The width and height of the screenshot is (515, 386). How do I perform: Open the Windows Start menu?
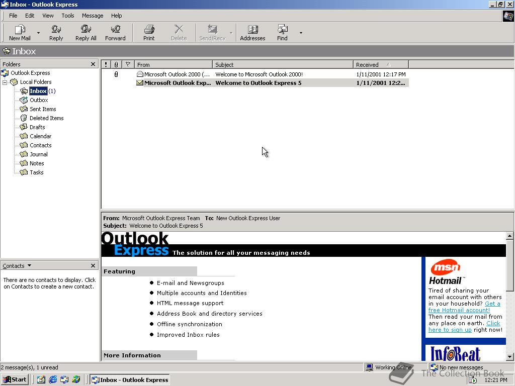(x=15, y=380)
